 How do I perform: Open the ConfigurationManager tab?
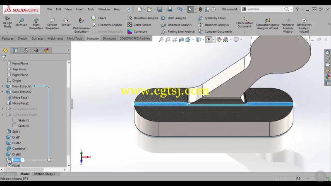(x=26, y=50)
